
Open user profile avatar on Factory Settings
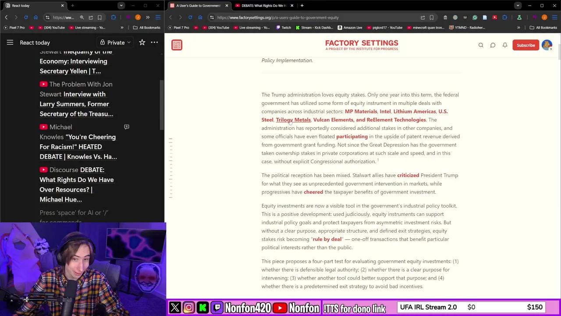coord(547,45)
